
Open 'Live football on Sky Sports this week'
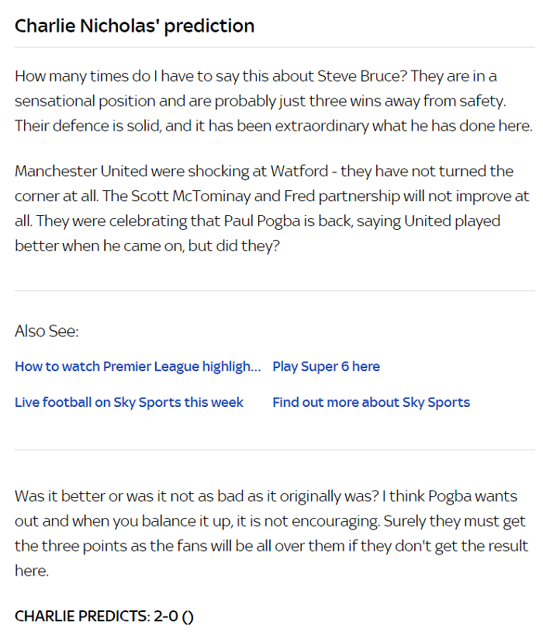[x=129, y=402]
